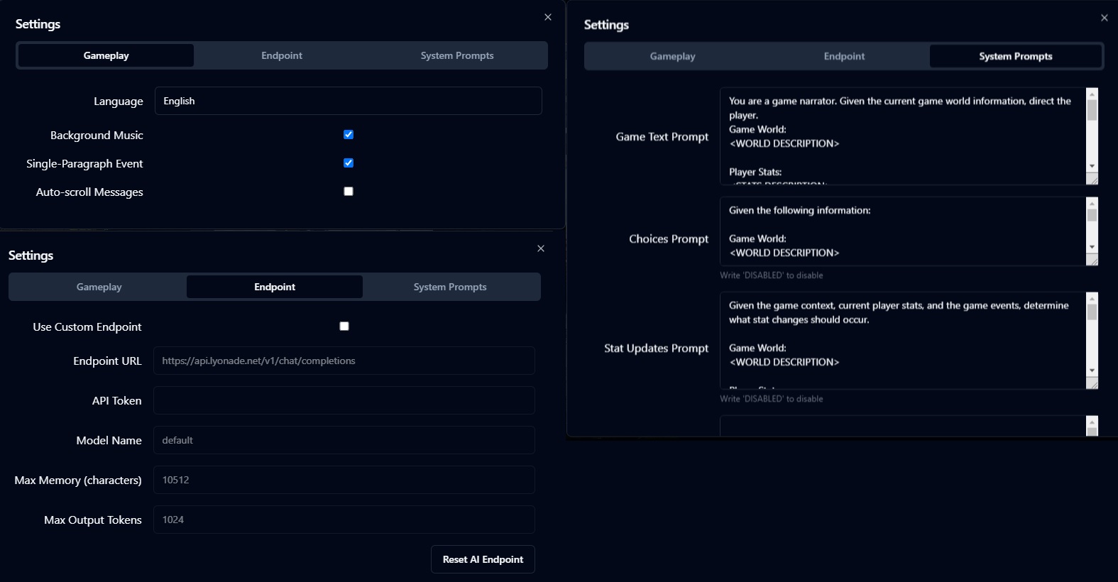
Task: Close the settings panel showing Game Text Prompt
Action: 1105,18
